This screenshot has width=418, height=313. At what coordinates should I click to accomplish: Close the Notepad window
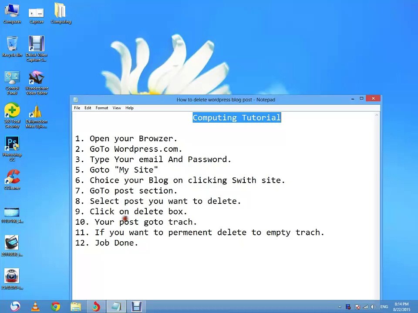[x=373, y=99]
